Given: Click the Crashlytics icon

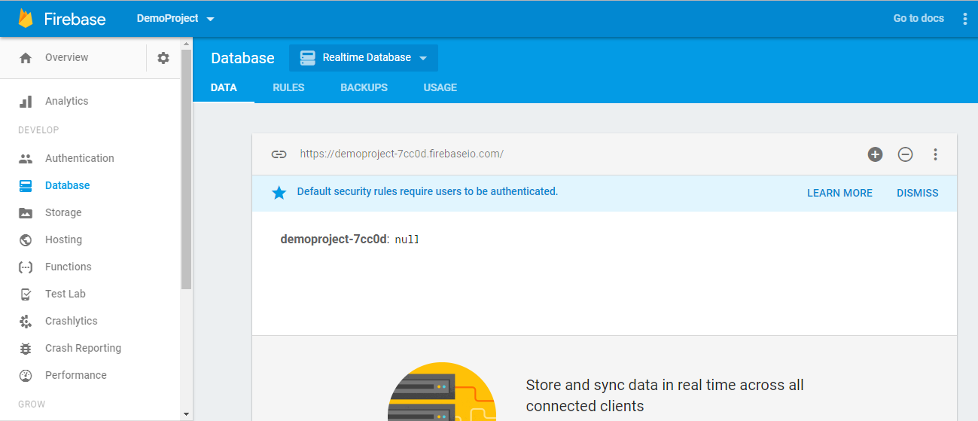Looking at the screenshot, I should (26, 321).
